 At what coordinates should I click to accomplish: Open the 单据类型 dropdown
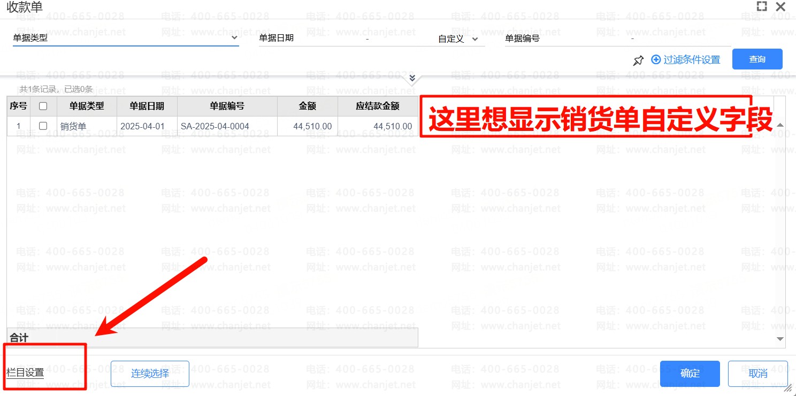click(234, 38)
